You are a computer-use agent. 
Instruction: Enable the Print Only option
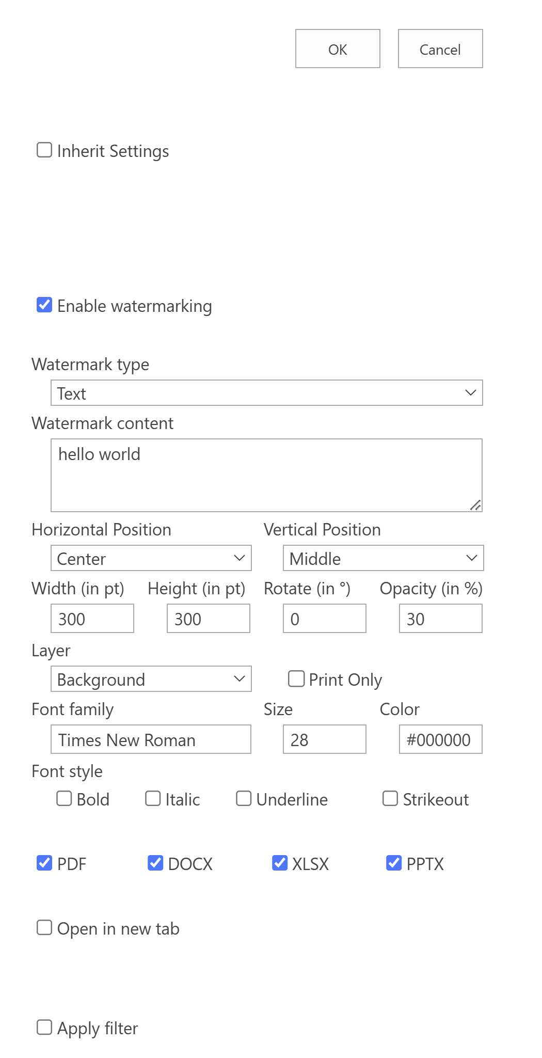point(296,679)
